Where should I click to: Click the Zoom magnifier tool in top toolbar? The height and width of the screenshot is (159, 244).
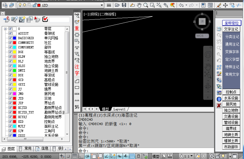coord(146,5)
